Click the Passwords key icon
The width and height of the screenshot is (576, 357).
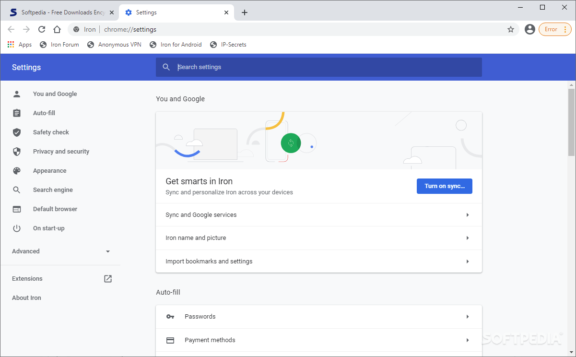(170, 317)
